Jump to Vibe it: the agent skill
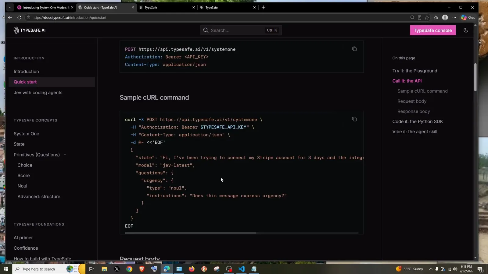This screenshot has height=274, width=488. 414,132
